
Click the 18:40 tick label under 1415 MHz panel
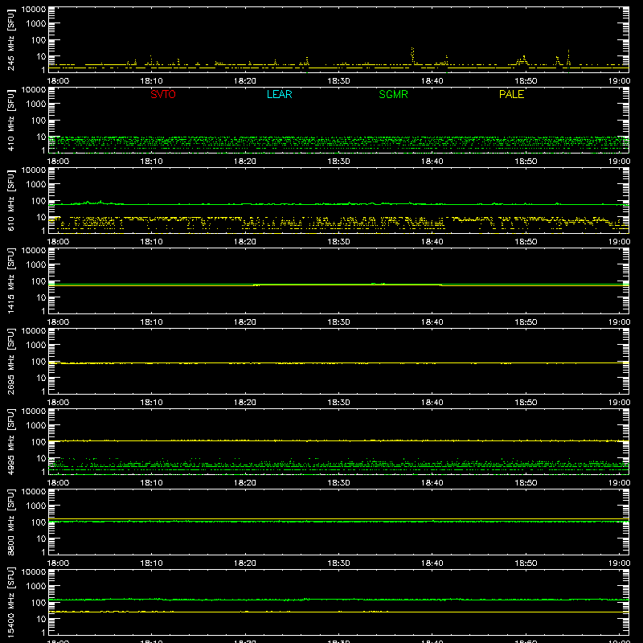(432, 322)
